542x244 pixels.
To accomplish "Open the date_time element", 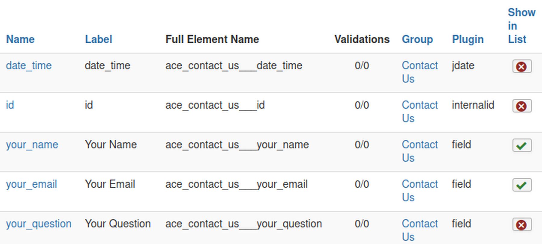I will 29,66.
